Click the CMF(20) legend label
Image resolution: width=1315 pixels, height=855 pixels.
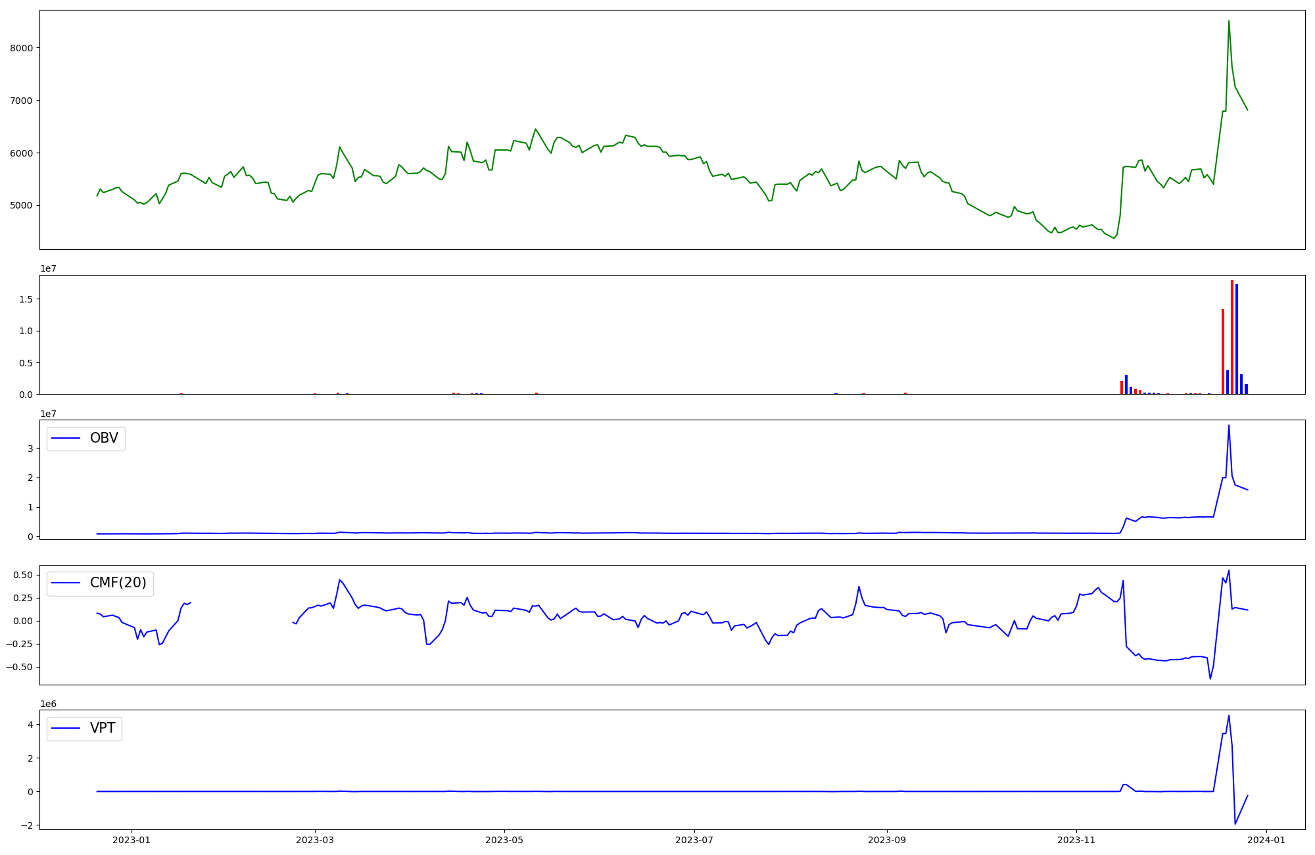[118, 583]
